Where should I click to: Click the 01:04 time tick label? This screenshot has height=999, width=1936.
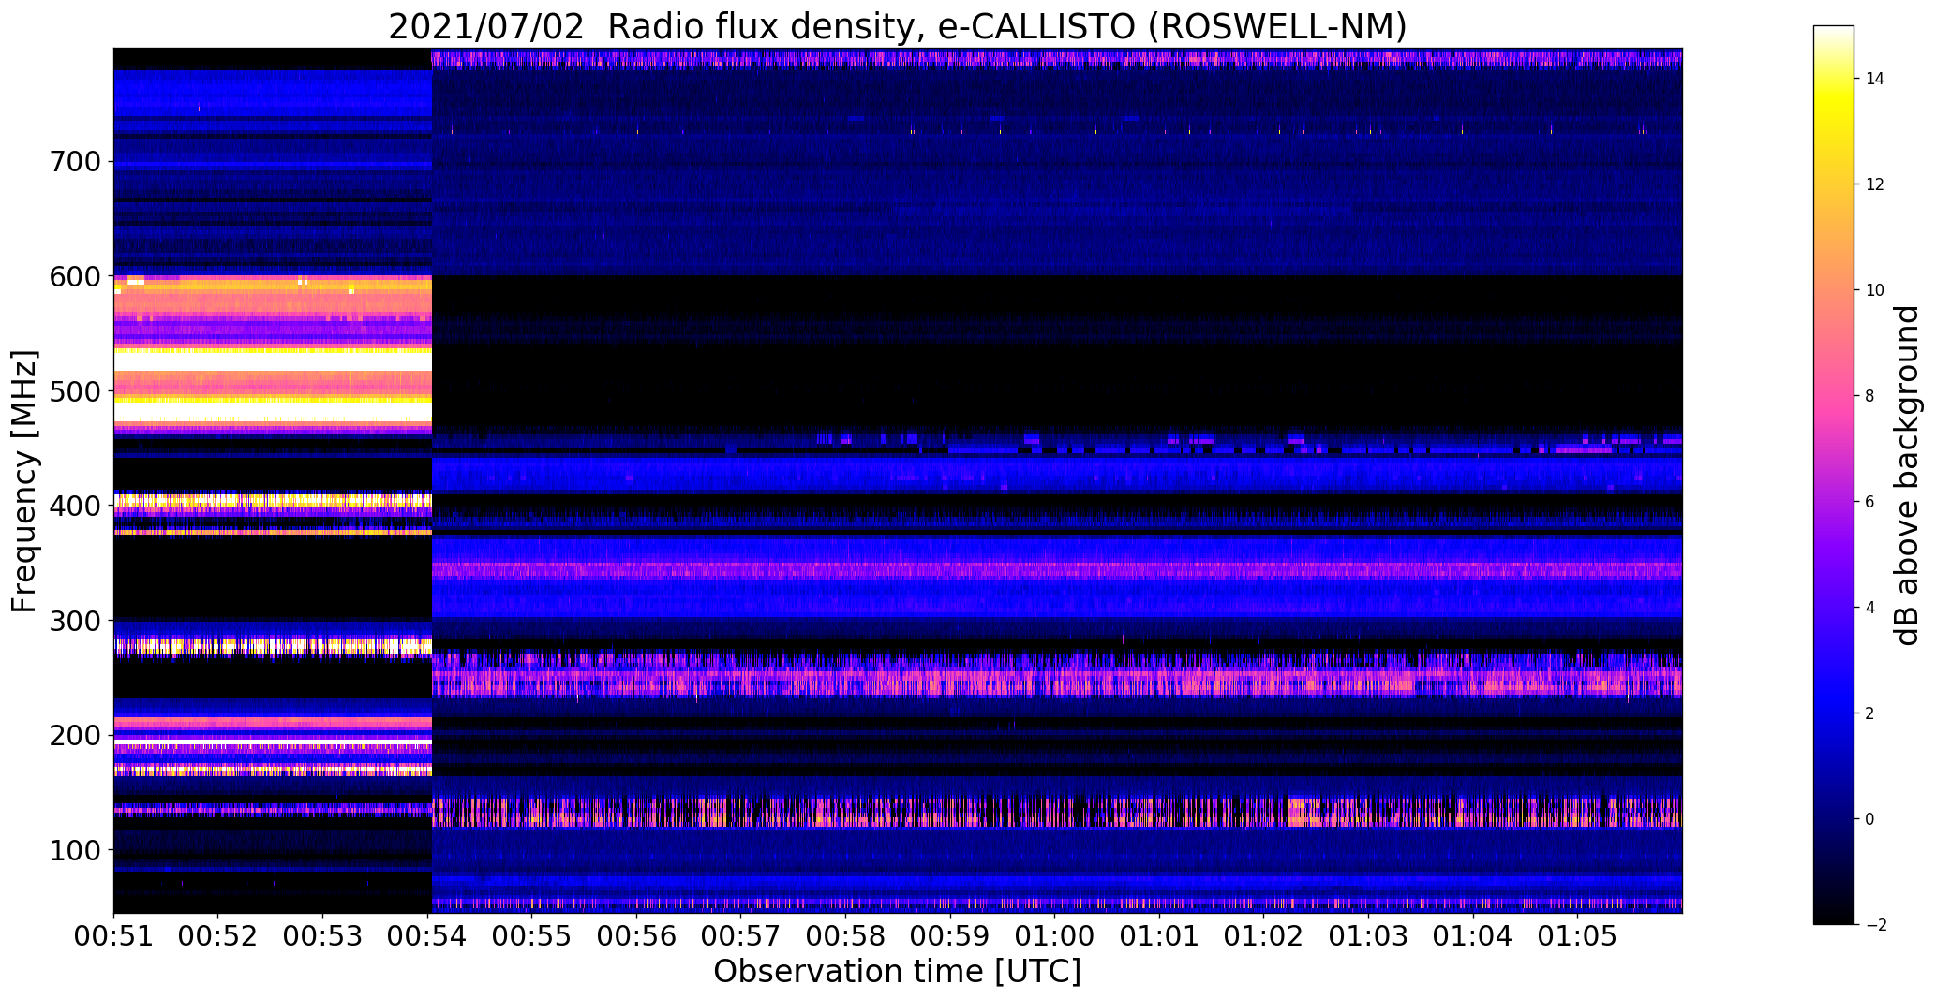click(1473, 934)
